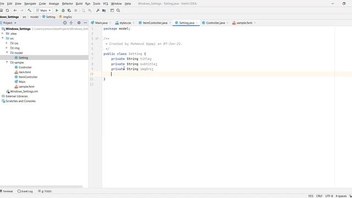Open Project Structure folder icon

tap(104, 10)
